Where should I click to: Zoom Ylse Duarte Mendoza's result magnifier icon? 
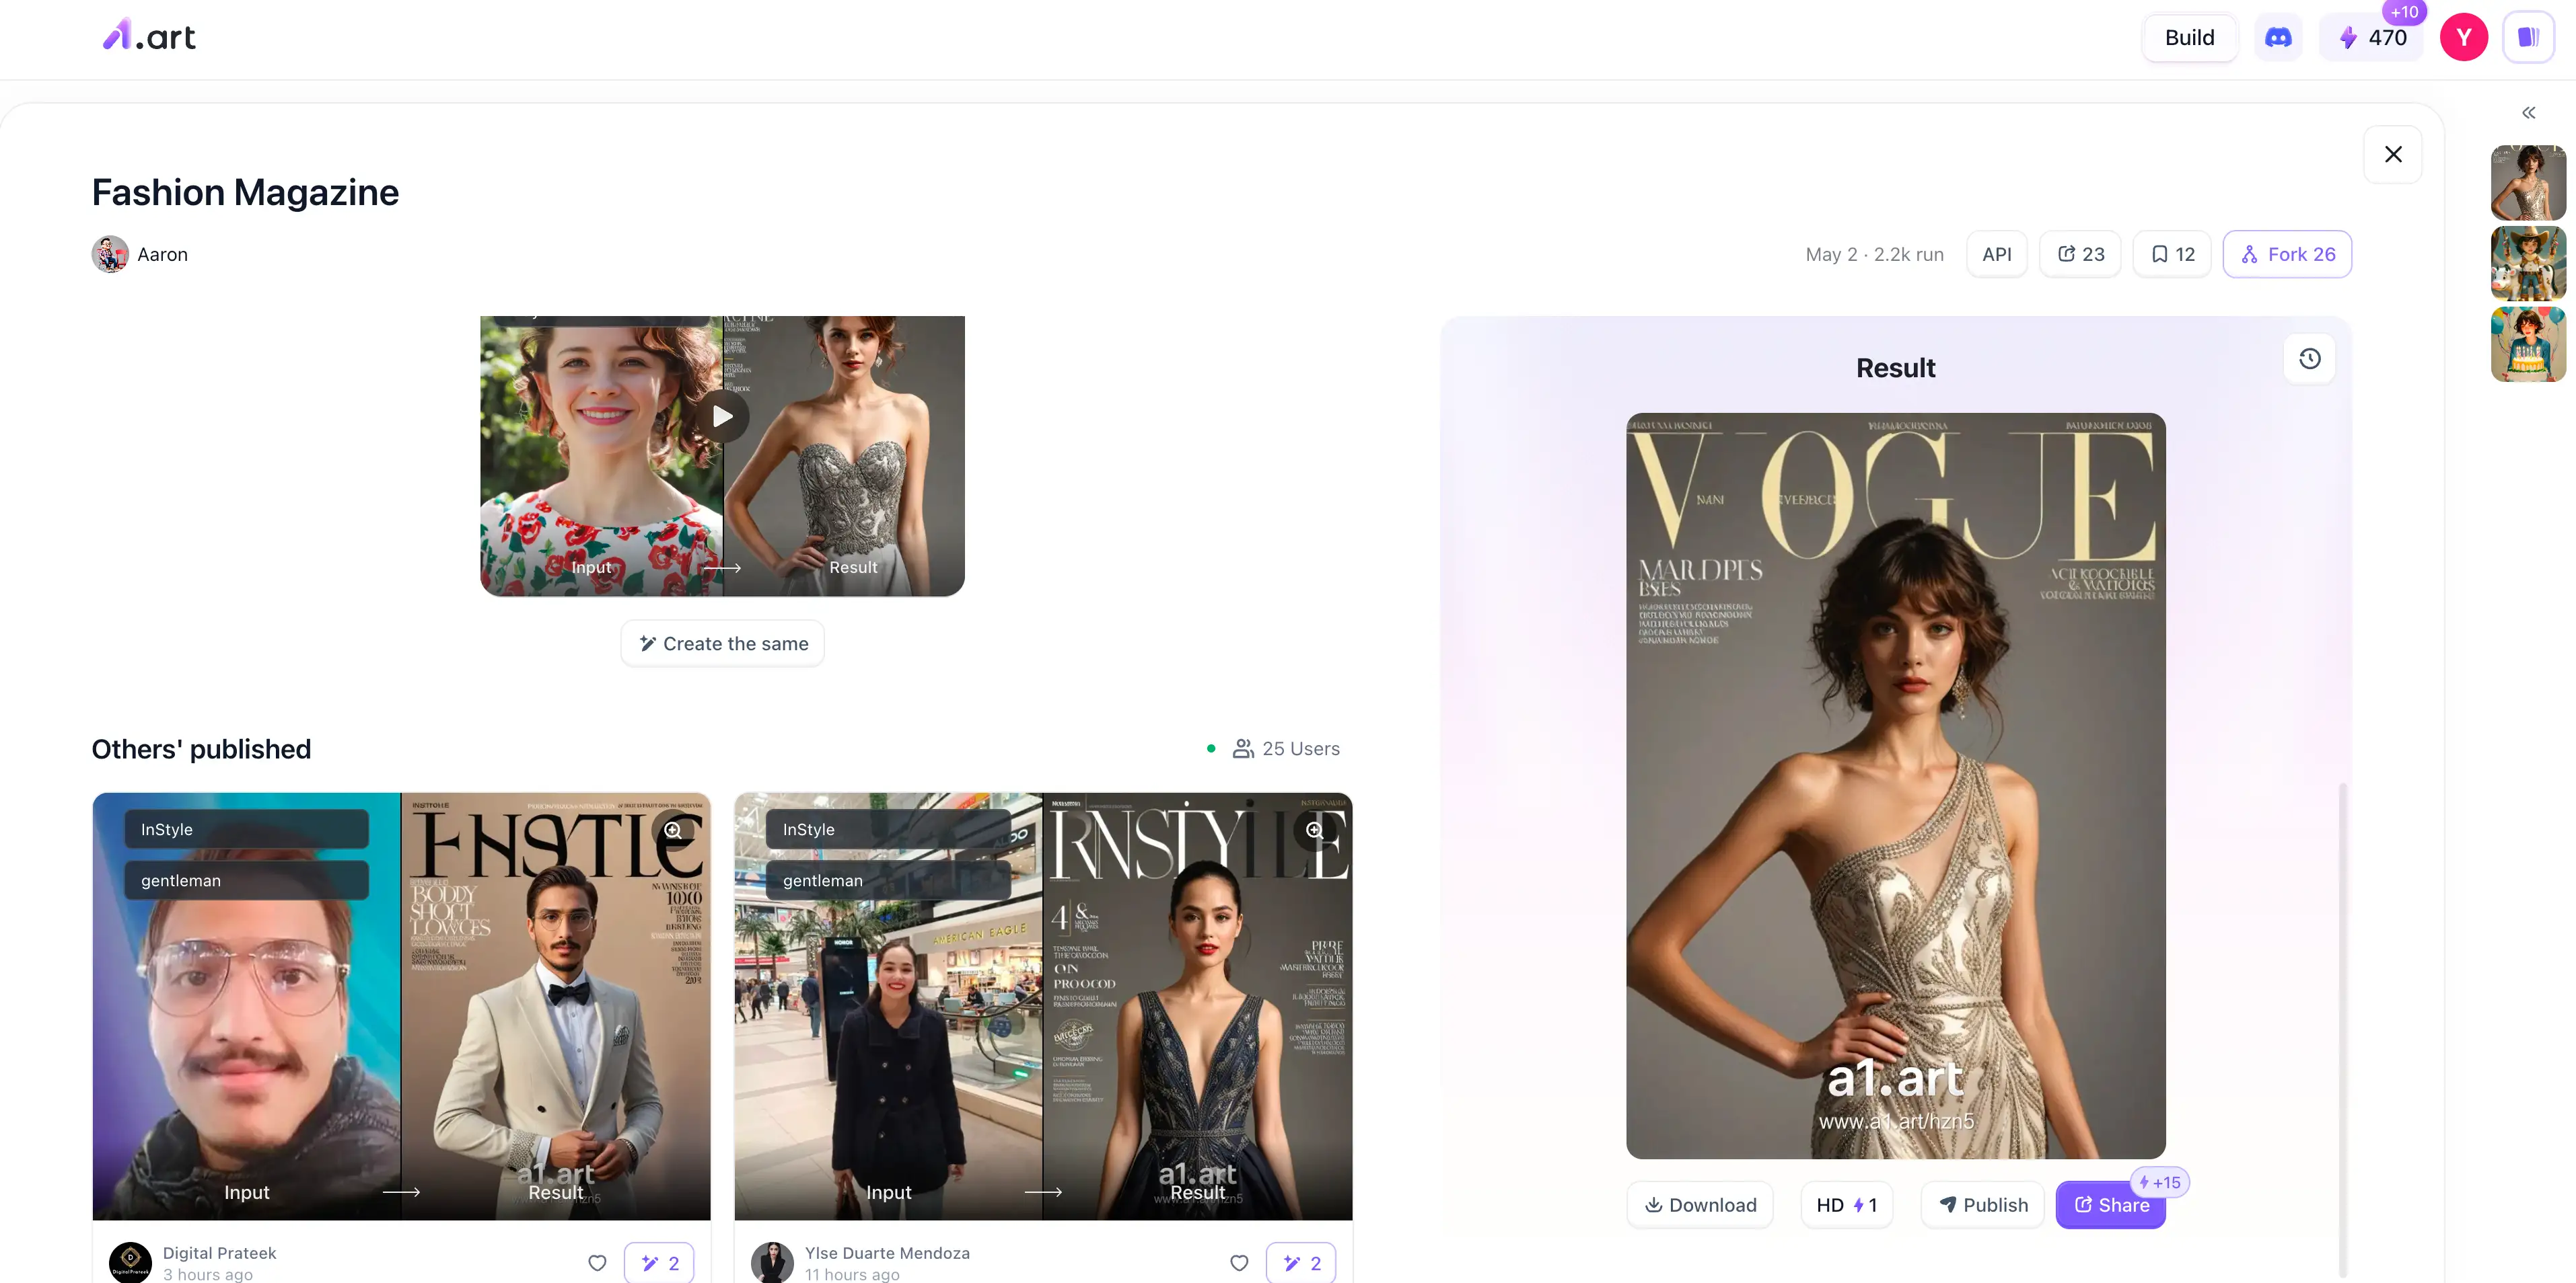pos(1315,830)
